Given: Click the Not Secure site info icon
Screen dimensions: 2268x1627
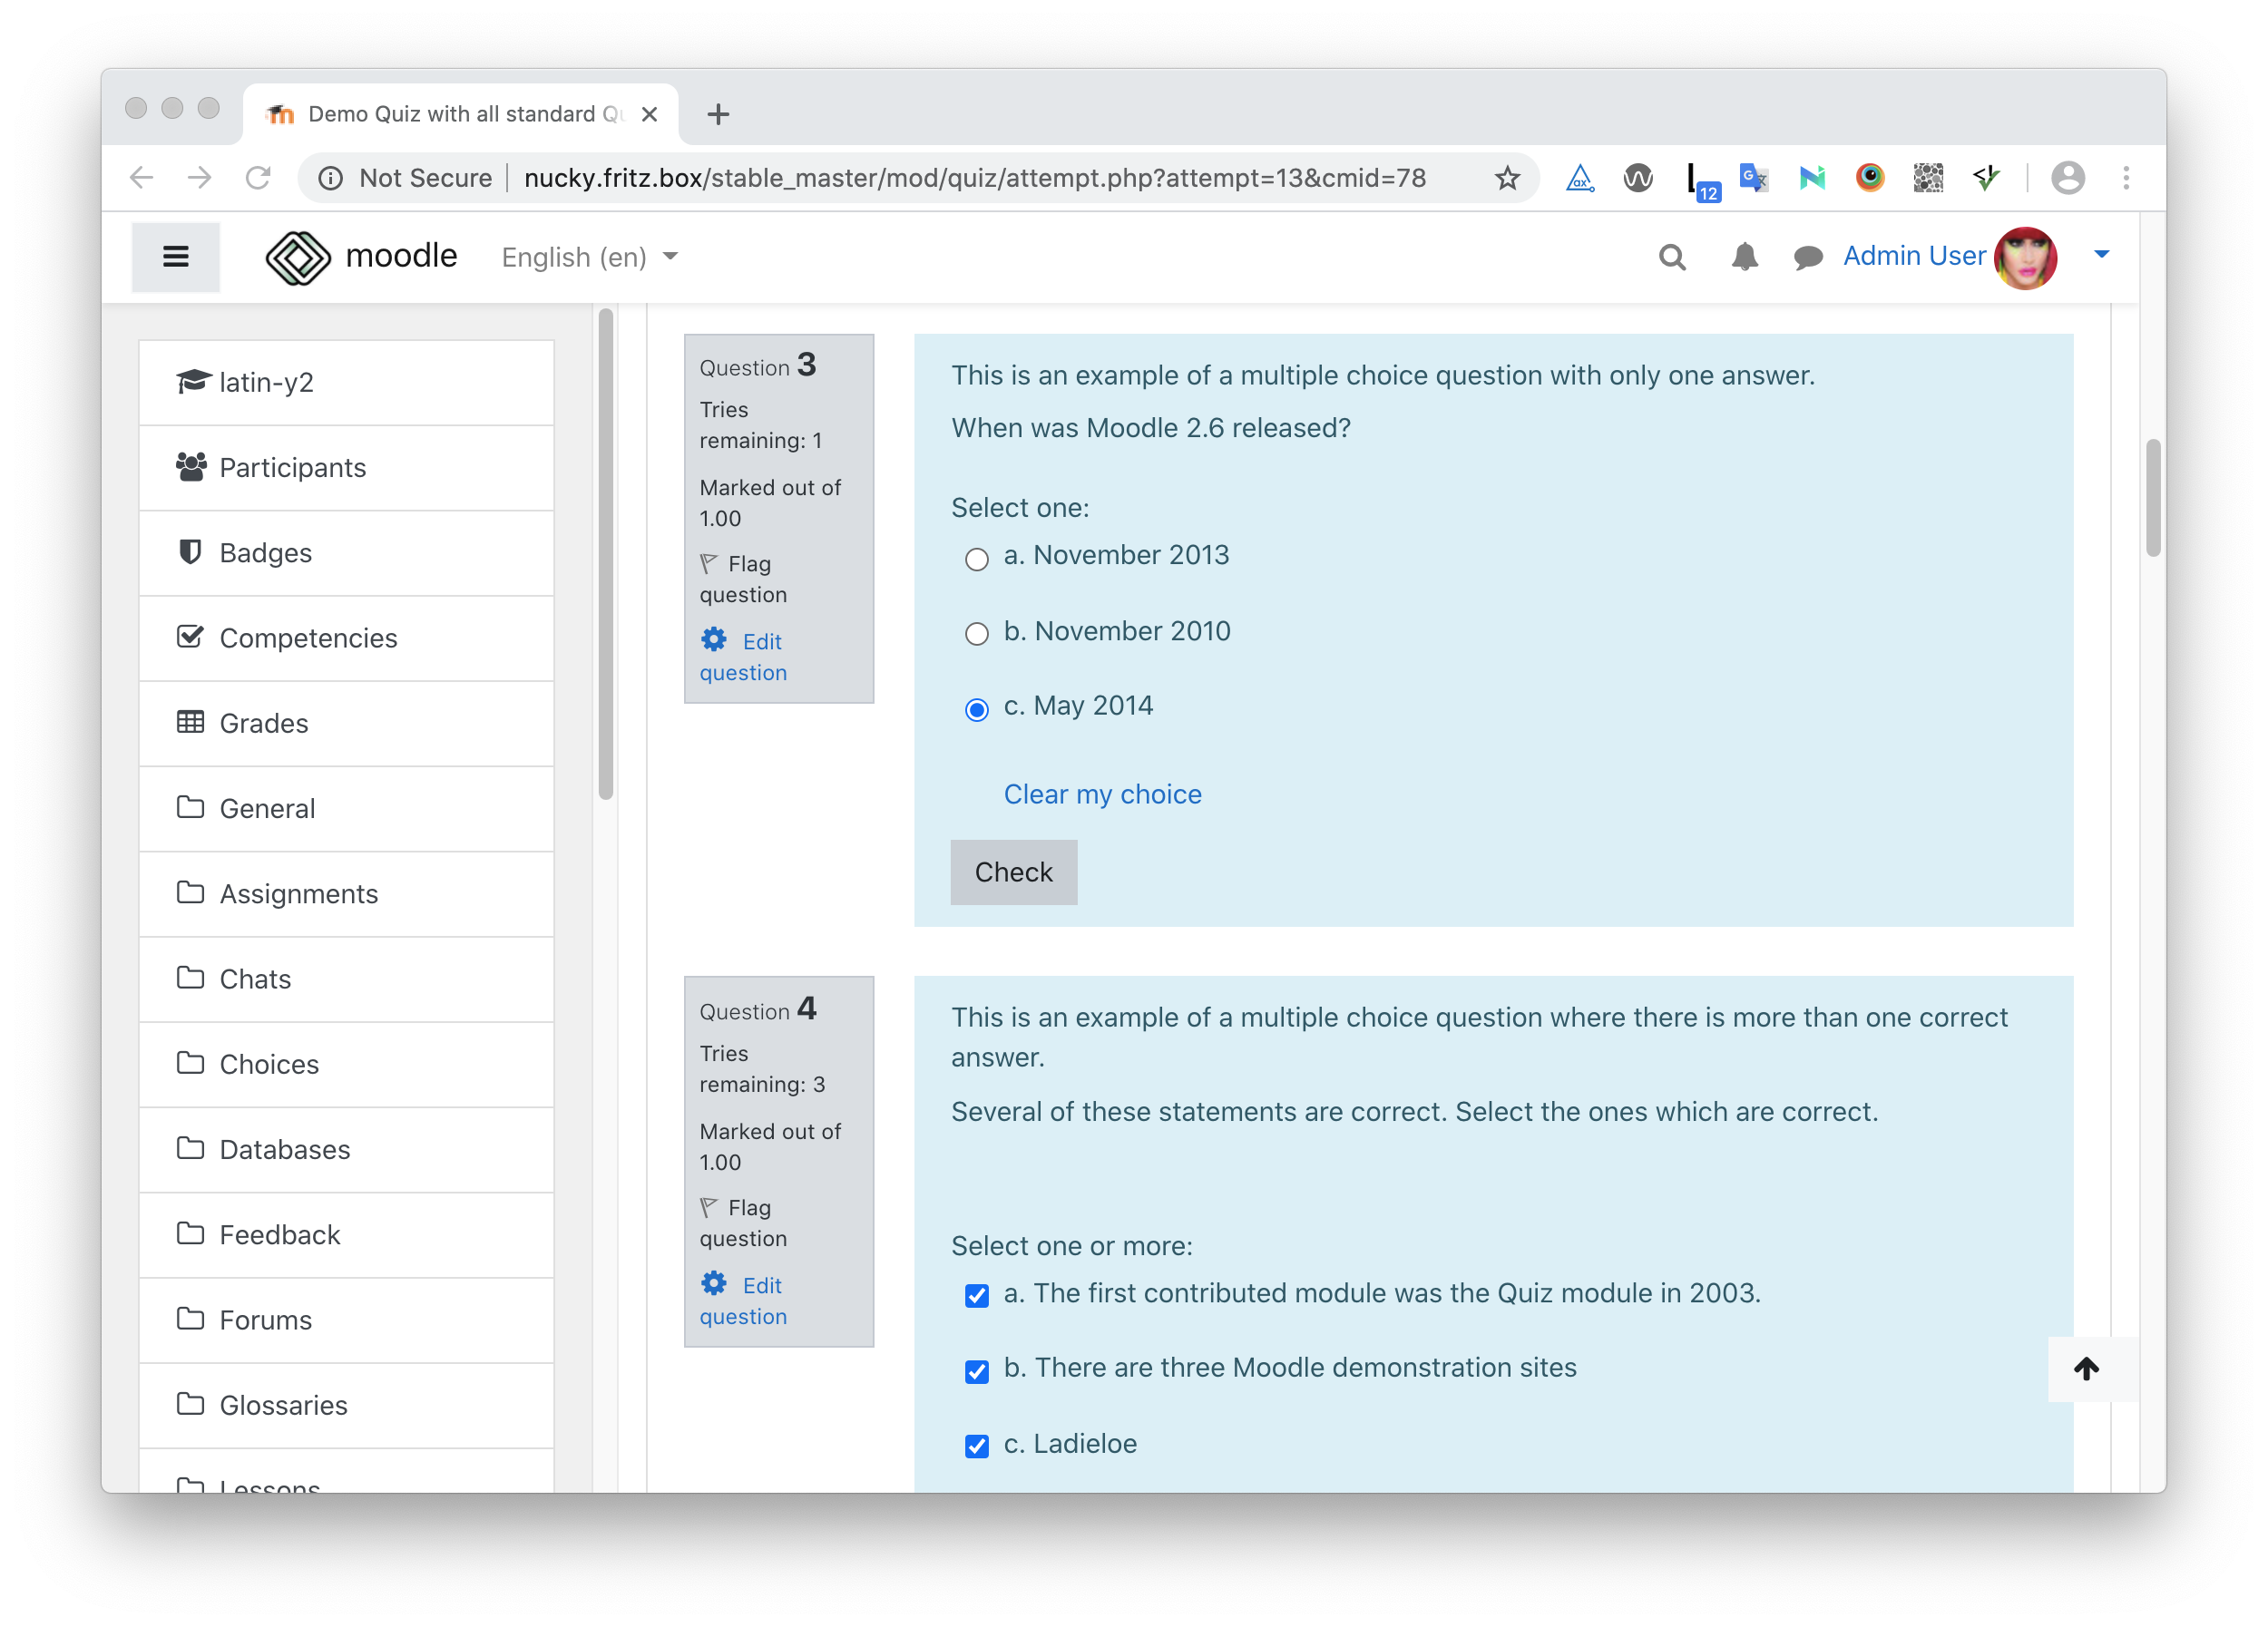Looking at the screenshot, I should (330, 178).
